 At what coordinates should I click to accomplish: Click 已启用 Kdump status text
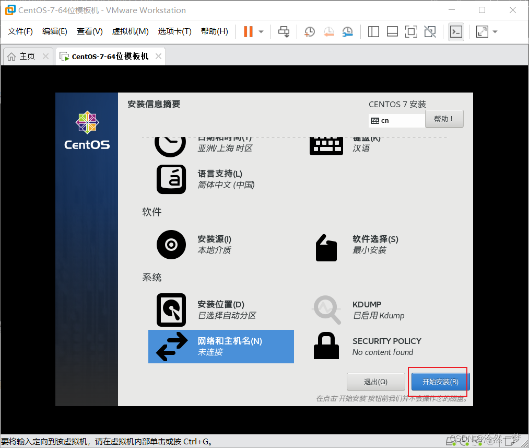[379, 315]
